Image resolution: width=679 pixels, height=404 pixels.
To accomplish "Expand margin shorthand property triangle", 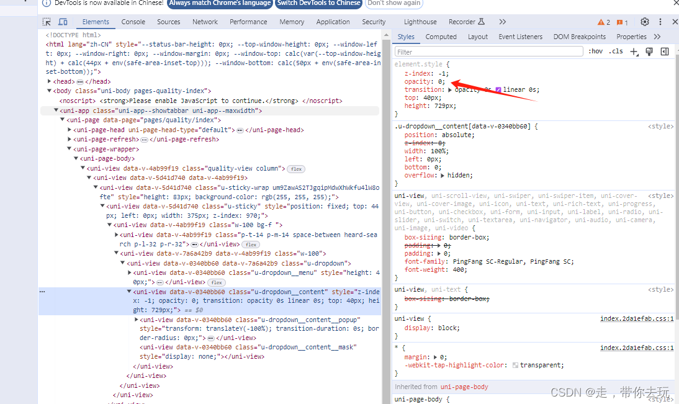I will tap(435, 357).
